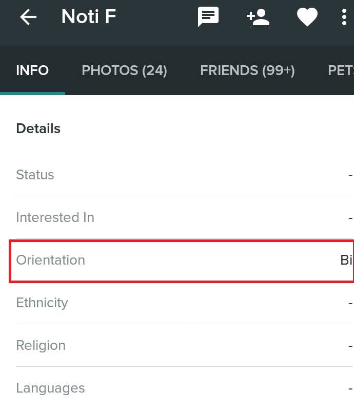The image size is (354, 409).
Task: Tap the add friend icon
Action: click(x=258, y=17)
